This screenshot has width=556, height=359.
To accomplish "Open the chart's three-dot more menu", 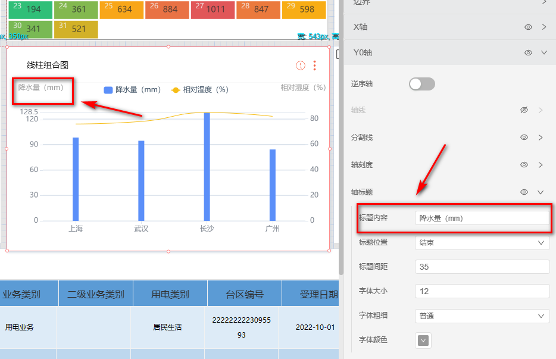I will tap(314, 65).
